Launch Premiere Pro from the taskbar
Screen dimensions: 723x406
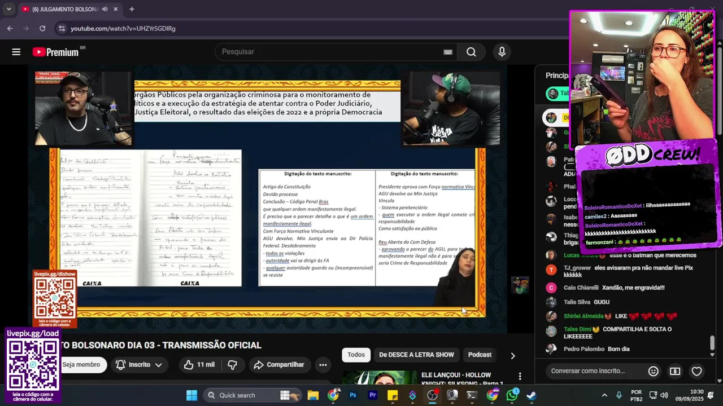click(373, 395)
